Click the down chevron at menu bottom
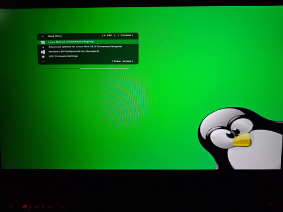This screenshot has height=212, width=283. [43, 62]
